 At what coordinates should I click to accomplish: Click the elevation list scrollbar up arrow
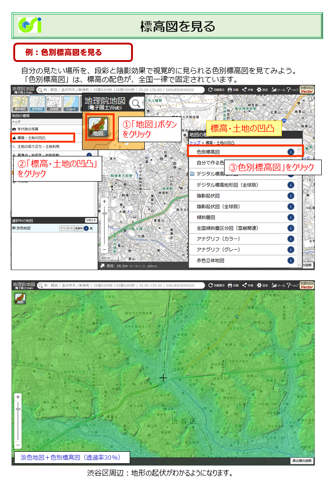pyautogui.click(x=299, y=150)
